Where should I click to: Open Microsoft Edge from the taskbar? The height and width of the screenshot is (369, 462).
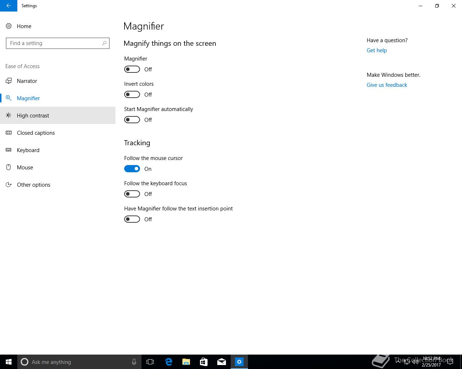(169, 362)
